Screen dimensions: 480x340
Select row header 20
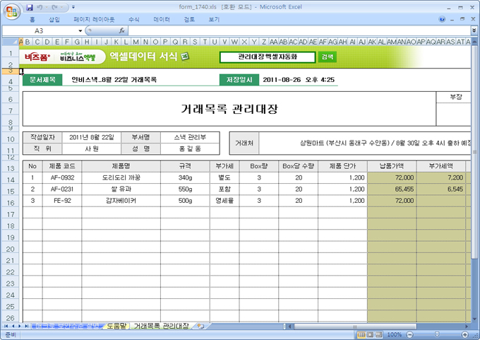11,249
